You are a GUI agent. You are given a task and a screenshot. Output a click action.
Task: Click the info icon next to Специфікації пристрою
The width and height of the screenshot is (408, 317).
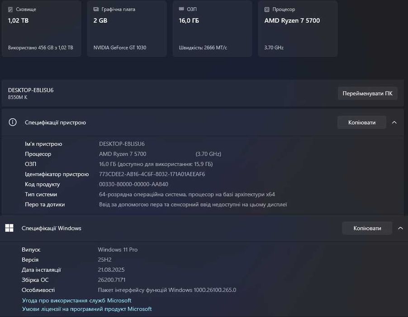(13, 122)
